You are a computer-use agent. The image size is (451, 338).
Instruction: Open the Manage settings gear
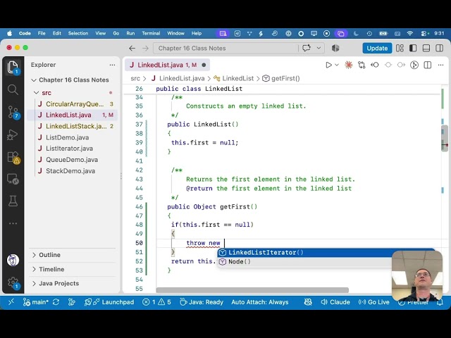[13, 282]
